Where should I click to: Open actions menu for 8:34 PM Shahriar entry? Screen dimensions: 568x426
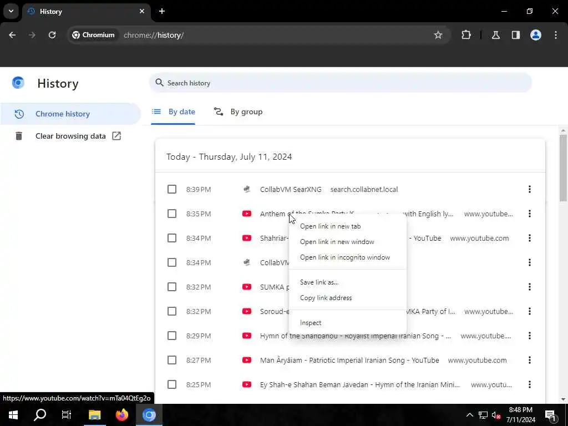(x=529, y=238)
